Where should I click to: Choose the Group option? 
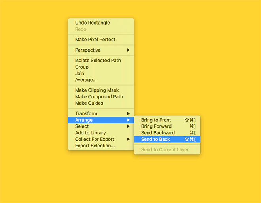[x=101, y=67]
